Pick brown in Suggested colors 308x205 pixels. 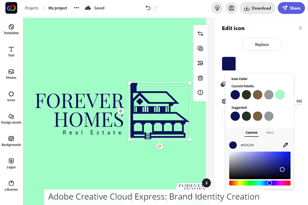tap(258, 116)
